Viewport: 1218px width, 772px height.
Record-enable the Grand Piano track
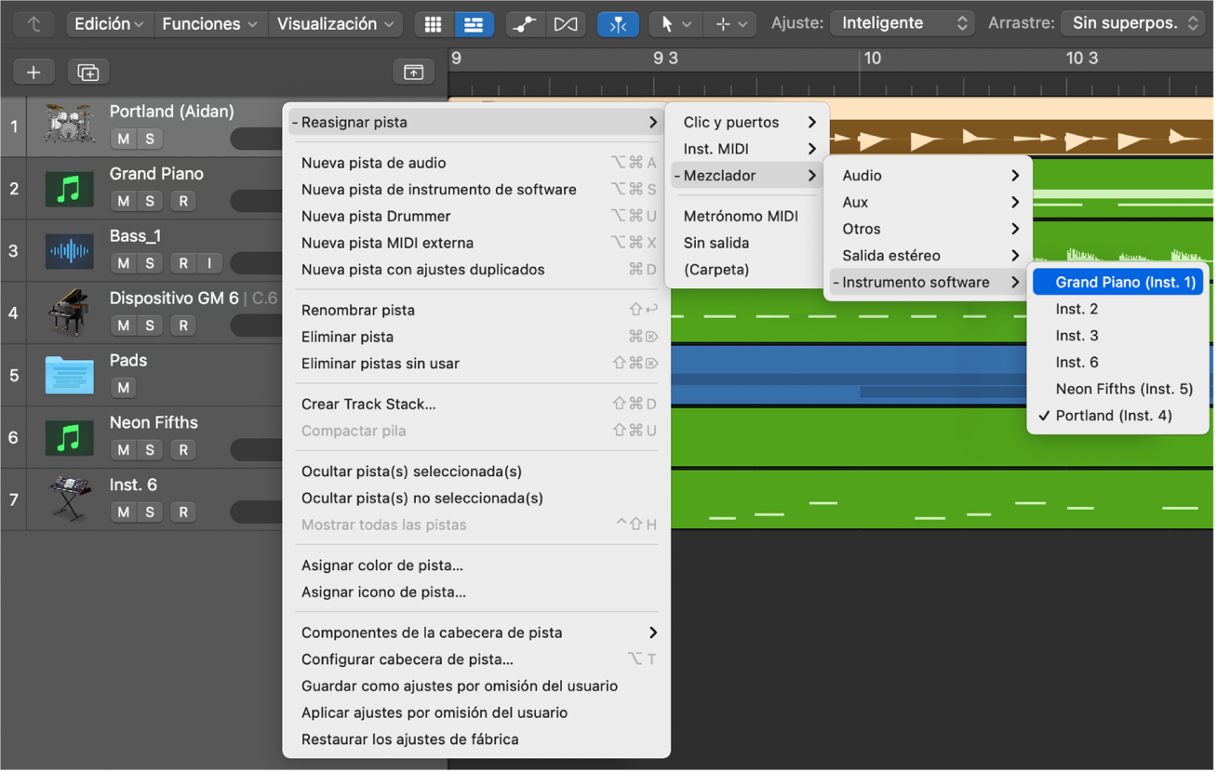click(183, 202)
